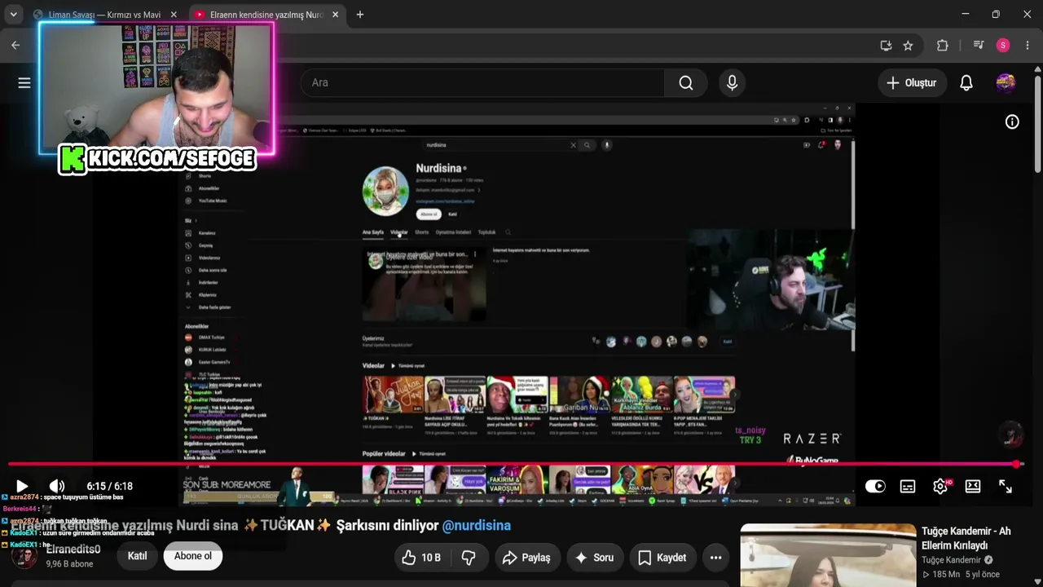Screen dimensions: 1043x587
Task: Like the video with 10 B likes
Action: tap(422, 558)
